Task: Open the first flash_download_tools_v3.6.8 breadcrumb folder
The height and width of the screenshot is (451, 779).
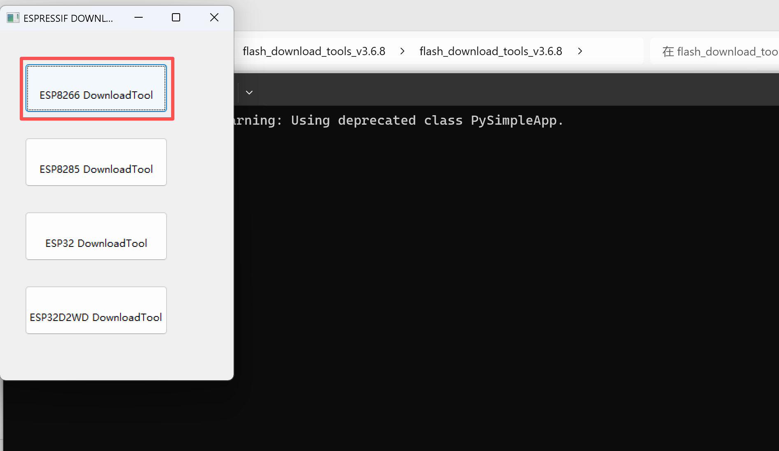Action: click(314, 51)
